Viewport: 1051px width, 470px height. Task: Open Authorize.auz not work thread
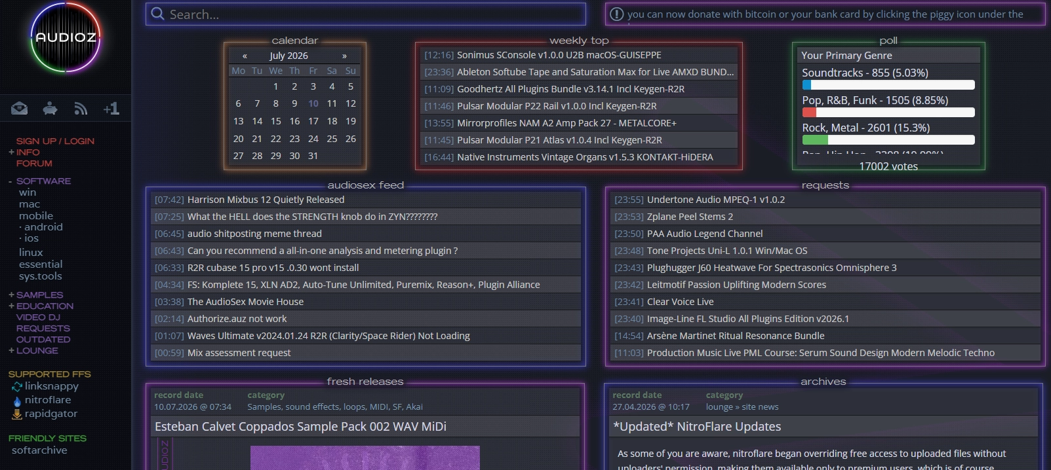pos(237,319)
